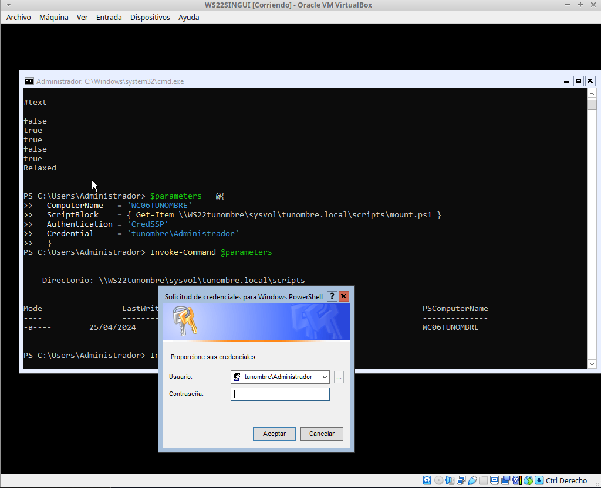The height and width of the screenshot is (488, 601).
Task: Click the help question mark in credentials dialog
Action: (332, 296)
